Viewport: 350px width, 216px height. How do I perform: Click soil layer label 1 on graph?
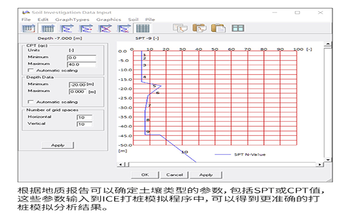[145, 55]
